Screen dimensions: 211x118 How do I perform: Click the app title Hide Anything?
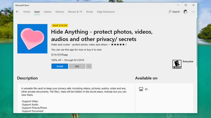[x=102, y=36]
